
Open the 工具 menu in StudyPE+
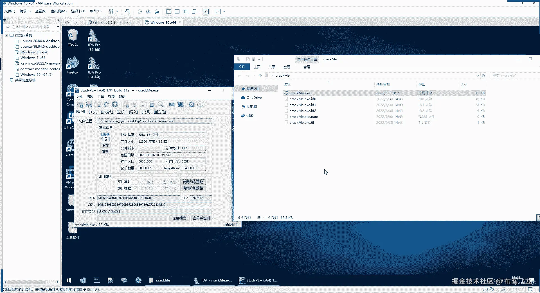[x=101, y=97]
